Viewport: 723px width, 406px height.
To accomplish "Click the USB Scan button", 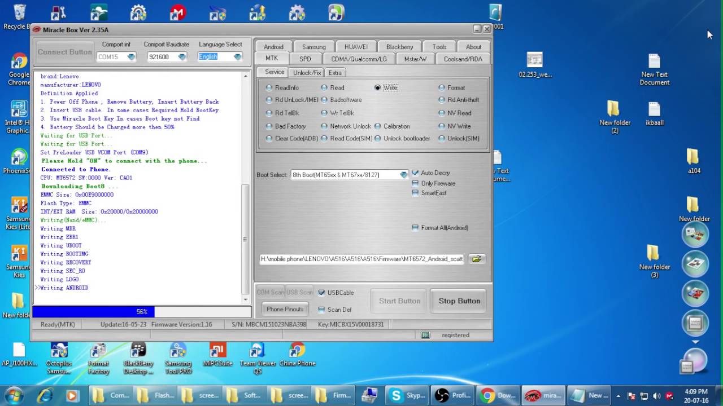I will pyautogui.click(x=299, y=292).
